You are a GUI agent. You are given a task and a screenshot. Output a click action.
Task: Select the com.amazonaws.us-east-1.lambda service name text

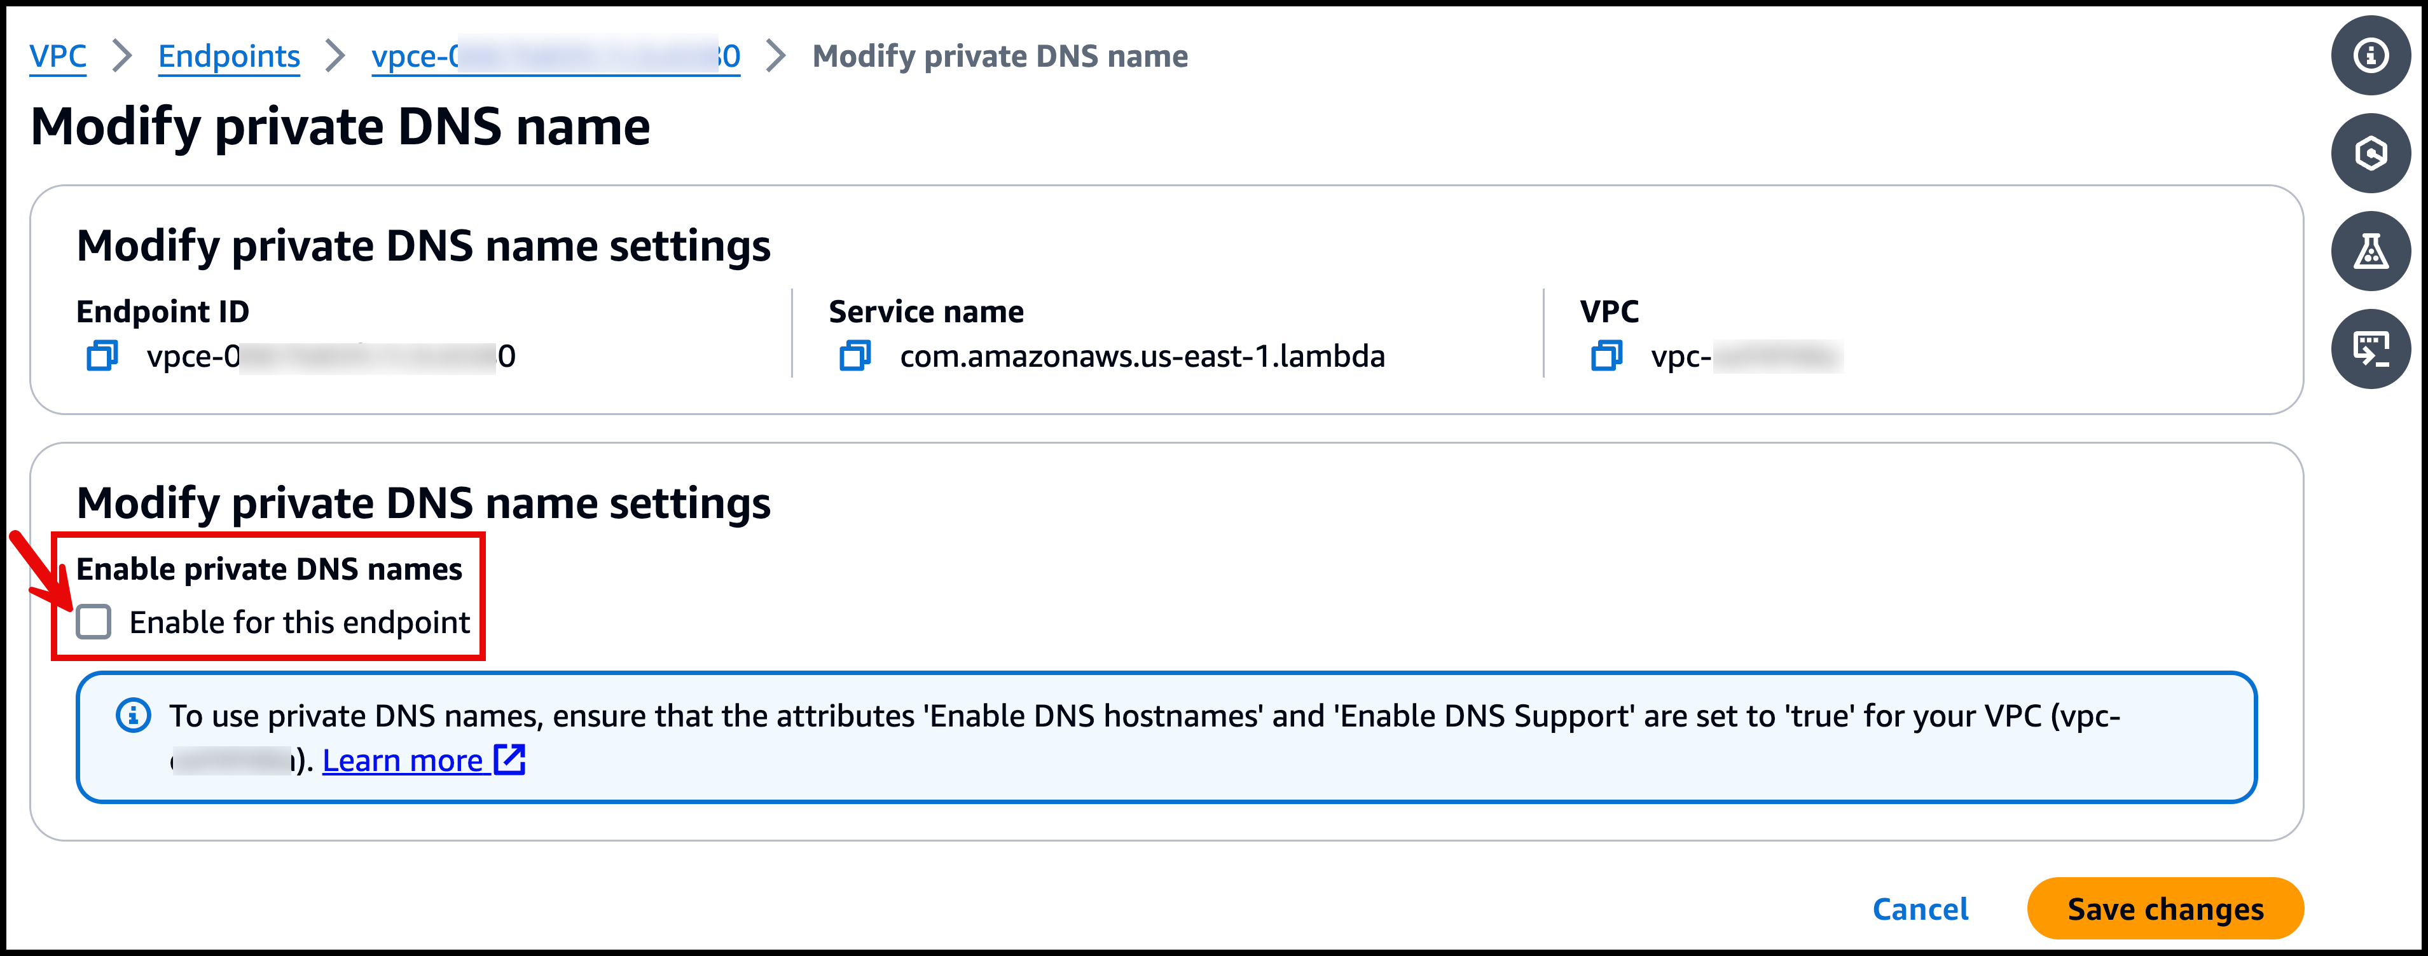(x=1142, y=357)
